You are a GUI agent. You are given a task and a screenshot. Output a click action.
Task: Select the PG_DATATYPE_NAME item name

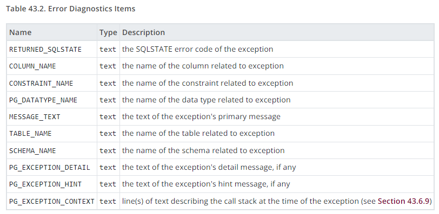coord(43,100)
